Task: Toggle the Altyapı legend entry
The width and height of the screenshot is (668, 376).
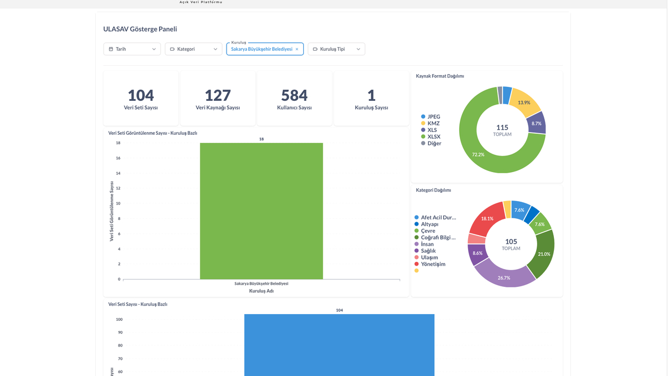Action: (426, 224)
